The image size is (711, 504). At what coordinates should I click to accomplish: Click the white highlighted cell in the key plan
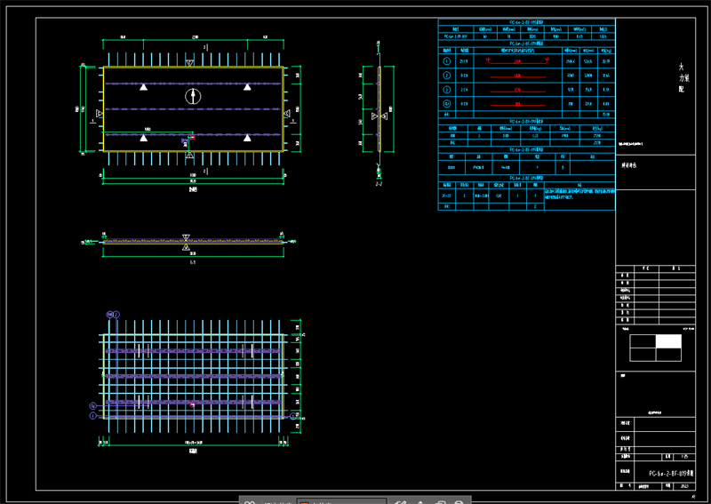pos(668,341)
